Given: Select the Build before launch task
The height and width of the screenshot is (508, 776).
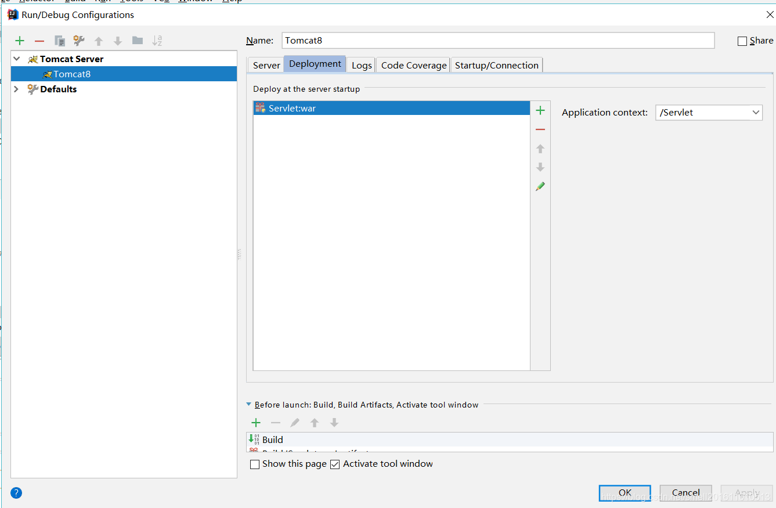Looking at the screenshot, I should 510,439.
